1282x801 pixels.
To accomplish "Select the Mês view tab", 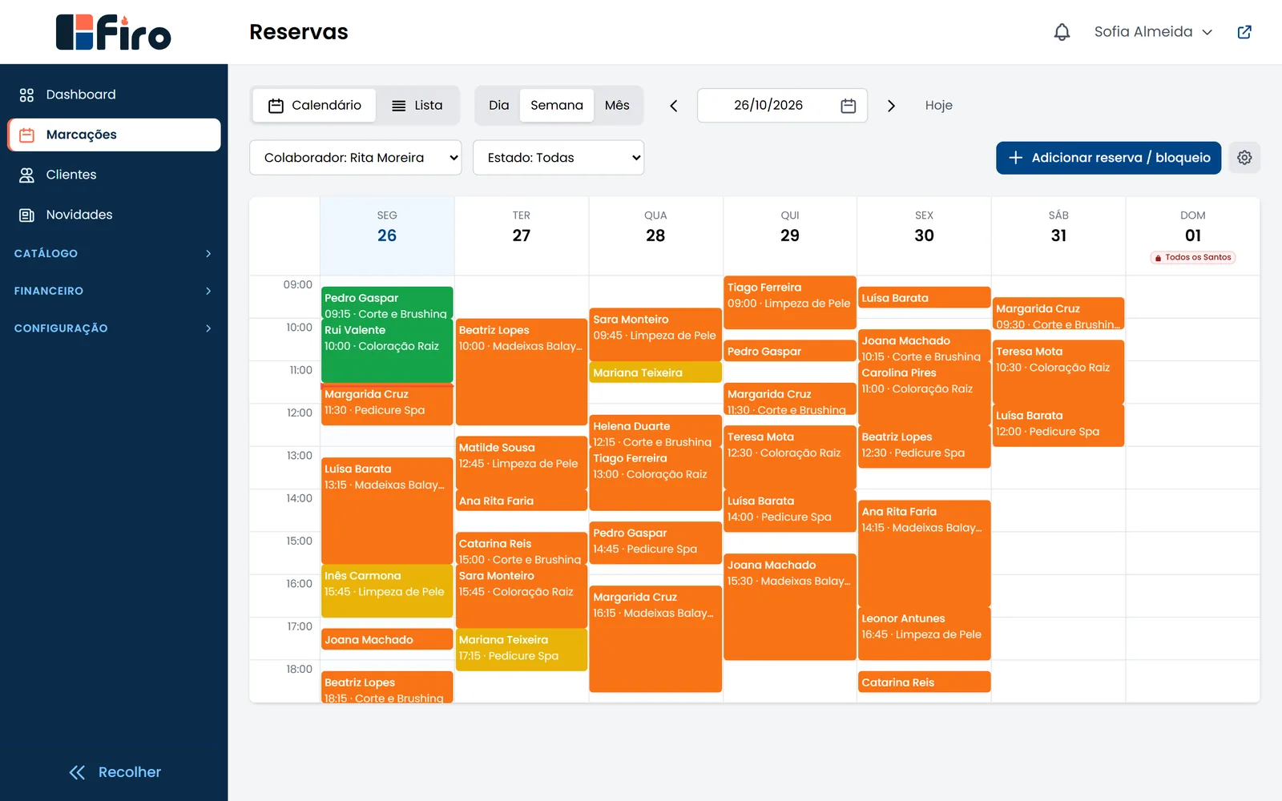I will [617, 106].
